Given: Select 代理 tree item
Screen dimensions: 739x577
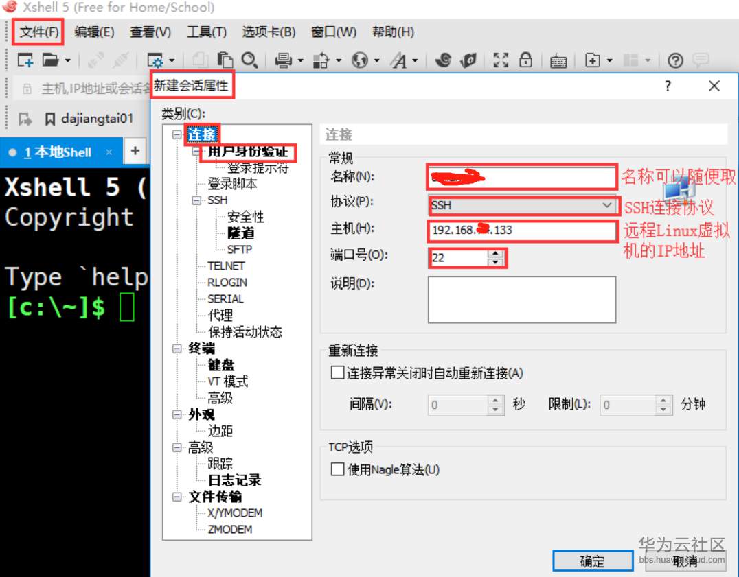Looking at the screenshot, I should click(220, 316).
